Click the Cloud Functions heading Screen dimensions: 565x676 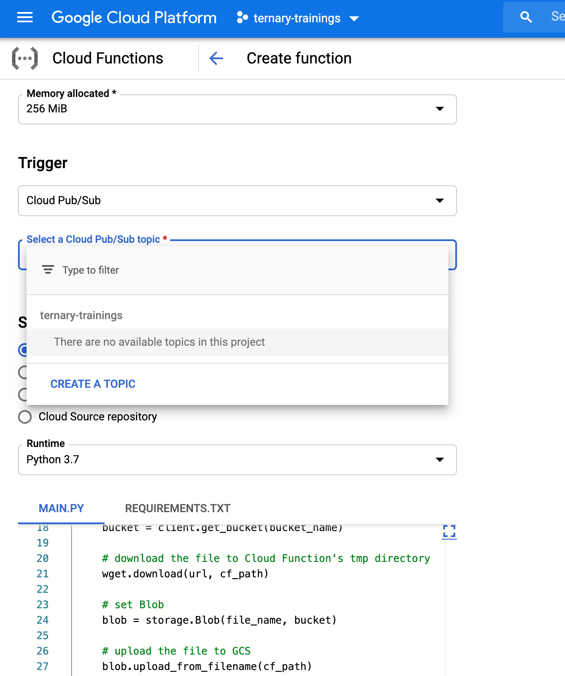coord(108,58)
